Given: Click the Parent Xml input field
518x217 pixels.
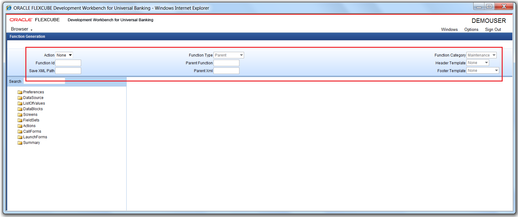Looking at the screenshot, I should tap(227, 71).
